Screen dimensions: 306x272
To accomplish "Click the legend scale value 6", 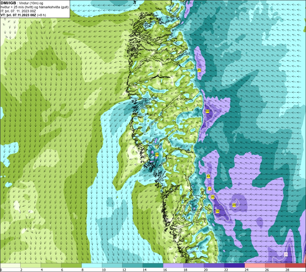I will tap(62, 270).
